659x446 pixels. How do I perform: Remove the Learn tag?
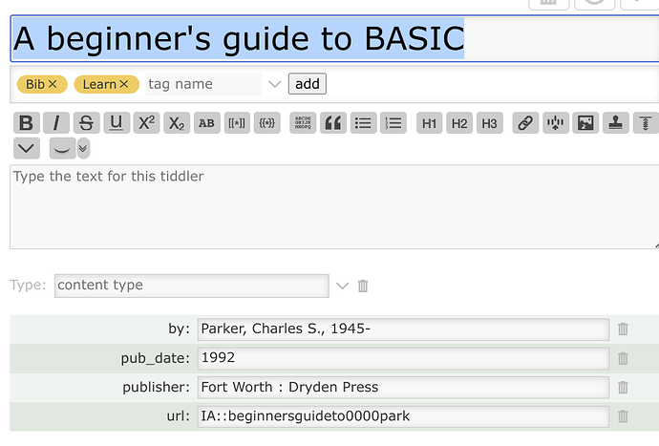(124, 84)
